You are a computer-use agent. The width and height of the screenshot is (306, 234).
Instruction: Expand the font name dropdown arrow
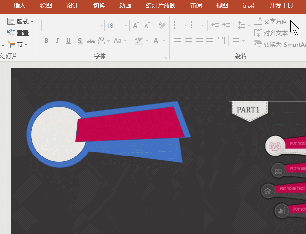101,25
